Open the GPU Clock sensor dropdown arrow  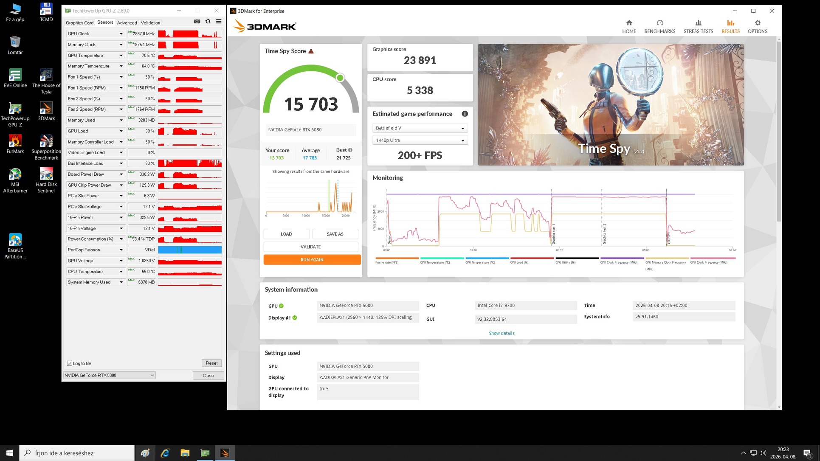pyautogui.click(x=121, y=34)
